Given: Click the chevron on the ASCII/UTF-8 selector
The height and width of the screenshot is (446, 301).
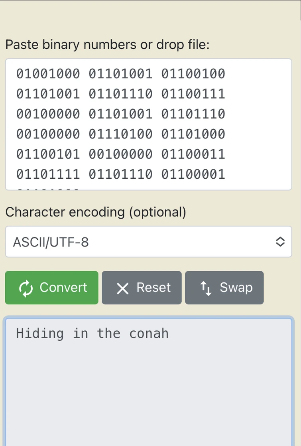Looking at the screenshot, I should coord(280,242).
